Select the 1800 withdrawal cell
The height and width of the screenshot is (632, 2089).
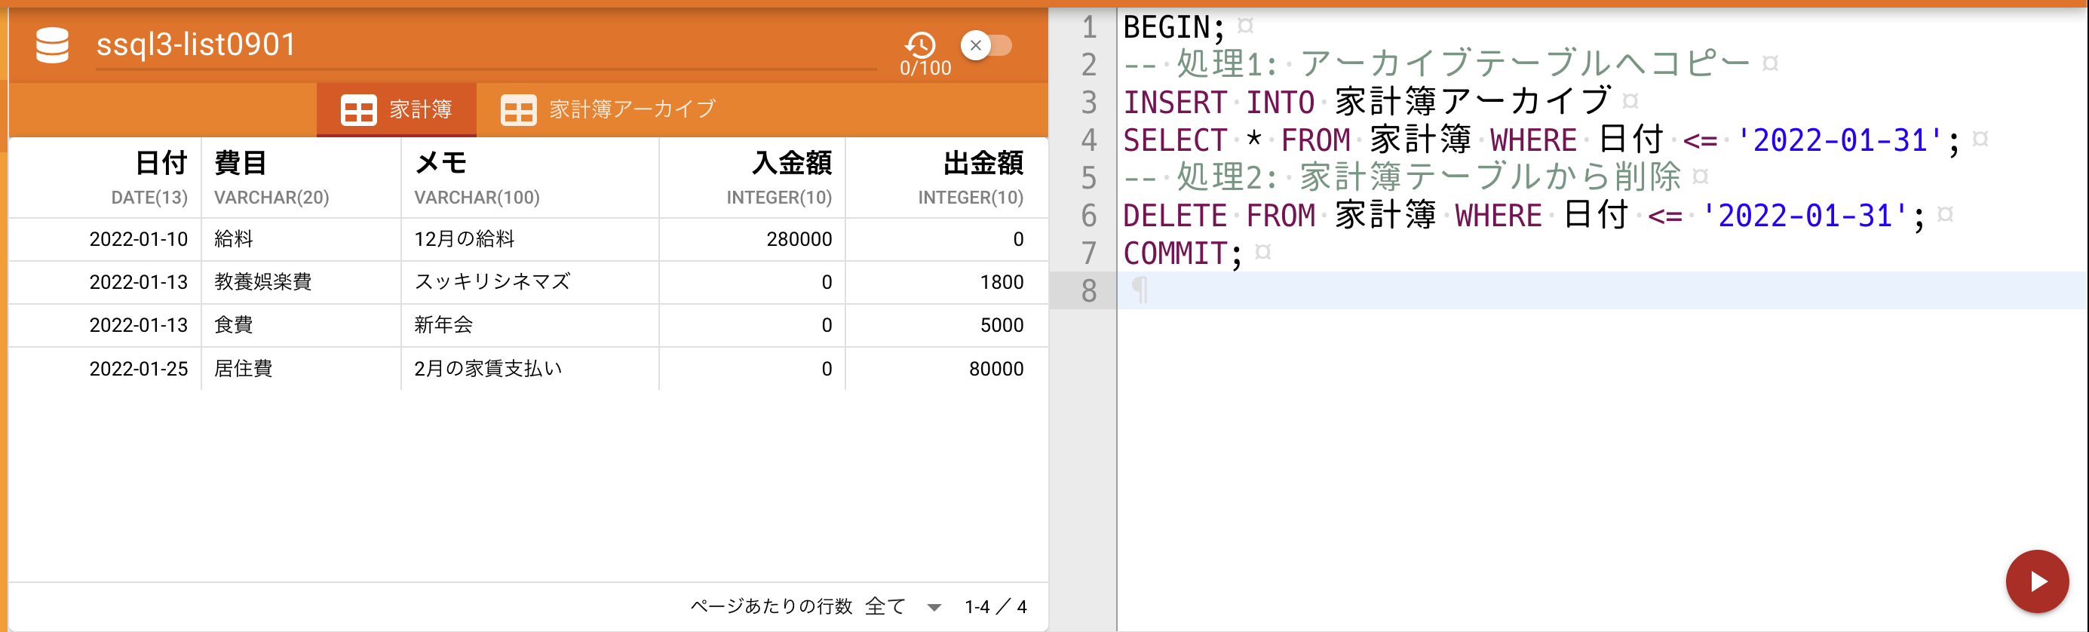click(x=946, y=282)
